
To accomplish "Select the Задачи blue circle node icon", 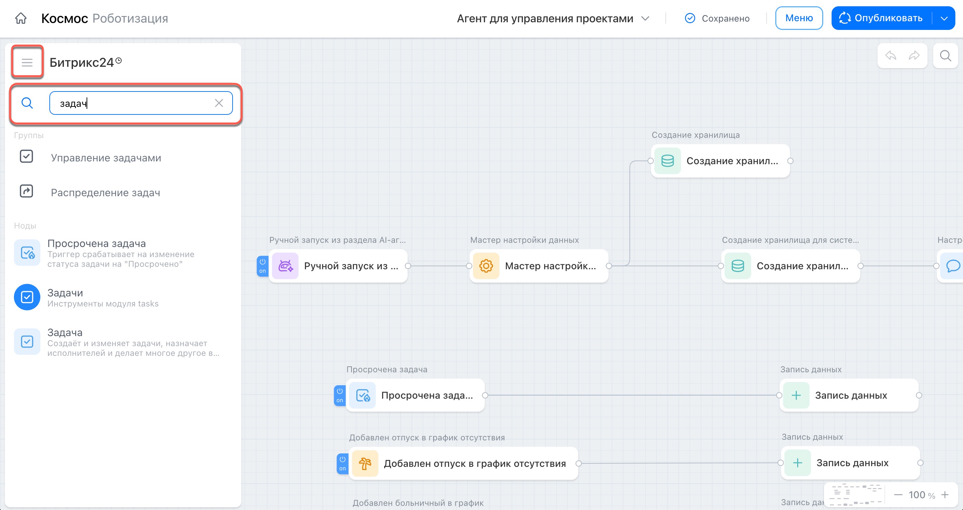I will click(27, 297).
